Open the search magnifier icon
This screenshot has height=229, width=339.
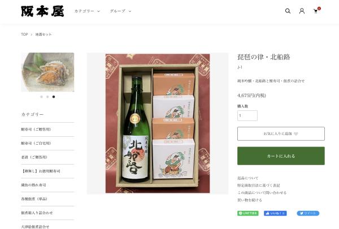click(288, 11)
